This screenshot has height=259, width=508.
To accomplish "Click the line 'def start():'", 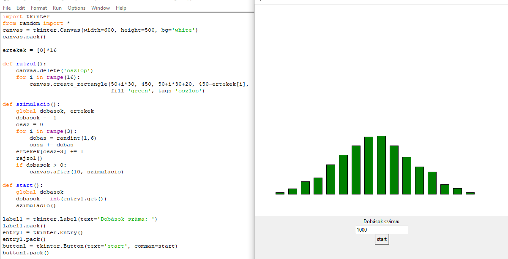I will pos(23,185).
